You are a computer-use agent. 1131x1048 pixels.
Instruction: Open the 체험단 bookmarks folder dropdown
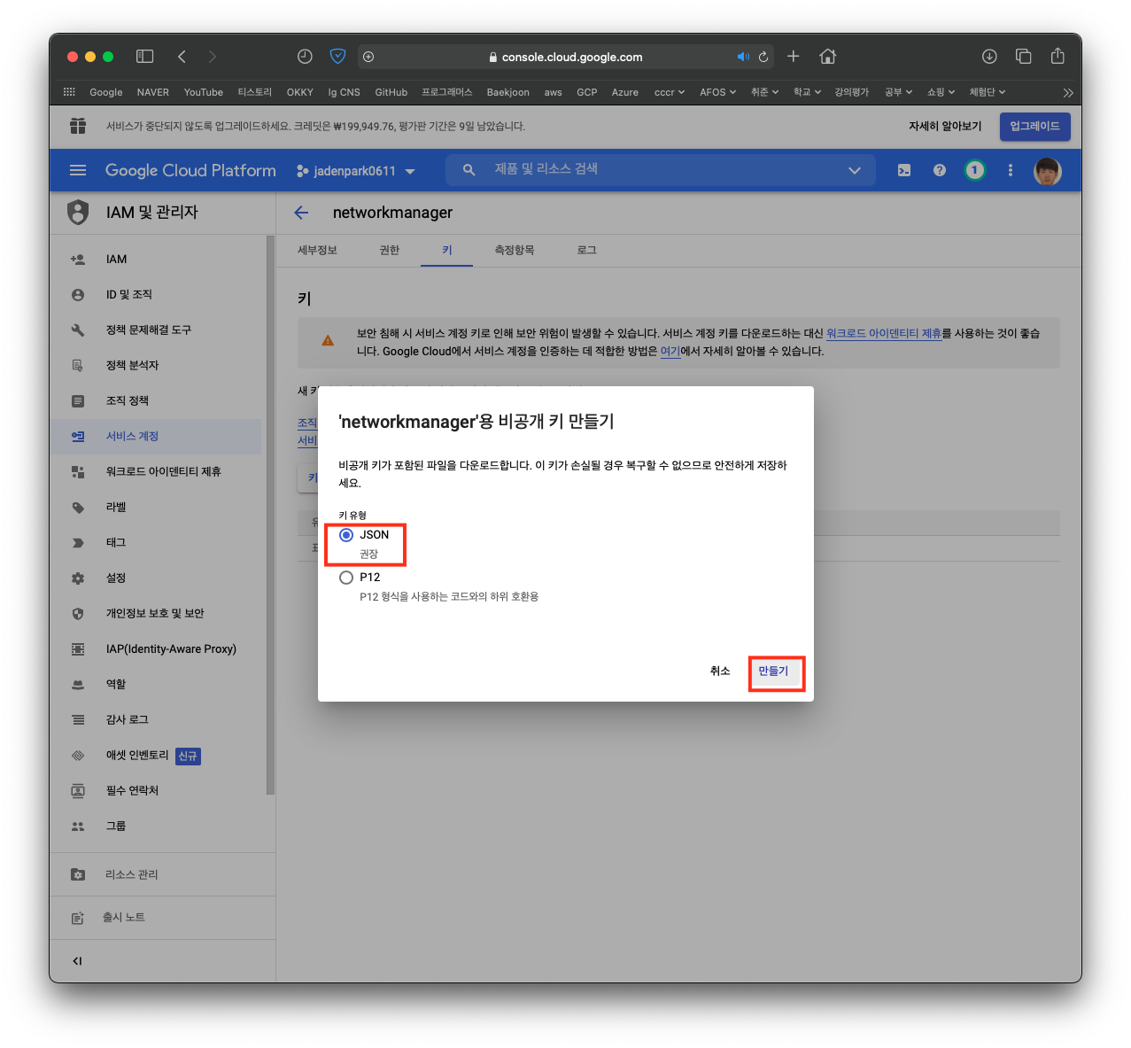[988, 92]
